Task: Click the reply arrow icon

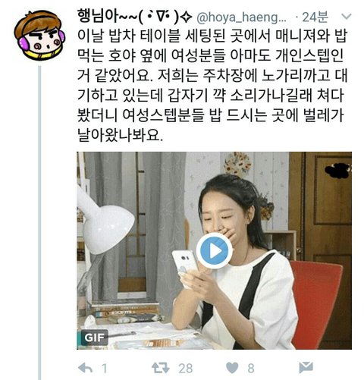Action: pos(86,368)
